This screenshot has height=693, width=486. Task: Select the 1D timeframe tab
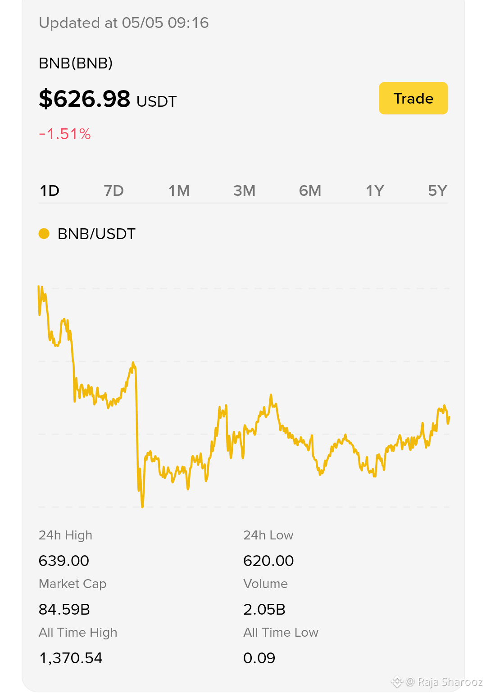click(50, 191)
